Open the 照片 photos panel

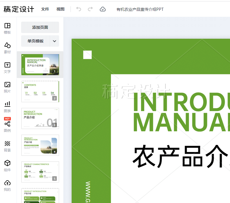[x=7, y=87]
